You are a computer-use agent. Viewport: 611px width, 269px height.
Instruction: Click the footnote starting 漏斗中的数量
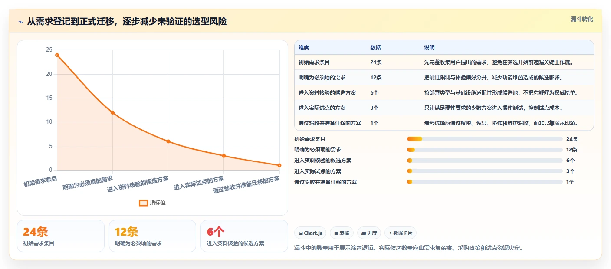(x=408, y=248)
